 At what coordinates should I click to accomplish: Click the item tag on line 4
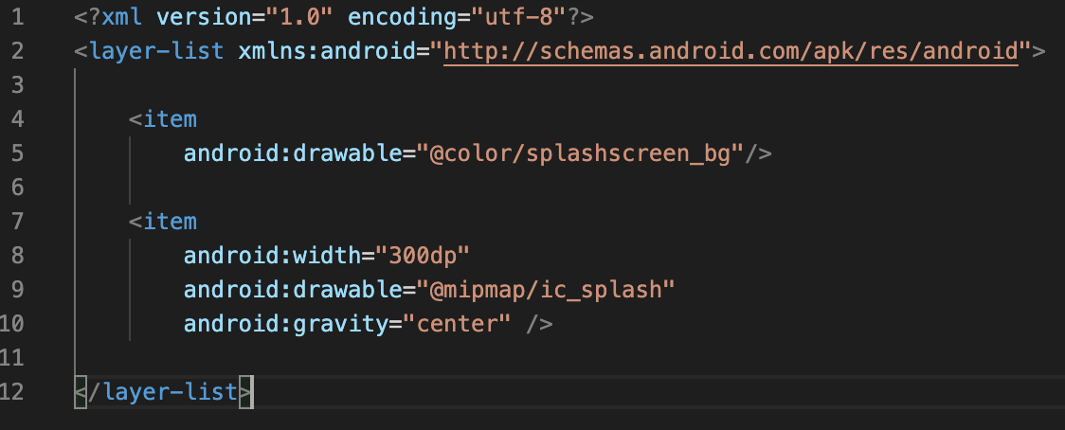pos(171,119)
